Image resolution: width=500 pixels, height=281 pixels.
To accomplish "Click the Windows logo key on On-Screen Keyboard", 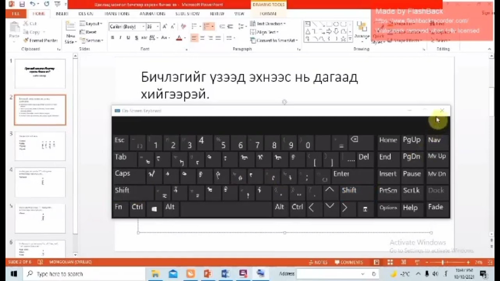I will 154,209.
